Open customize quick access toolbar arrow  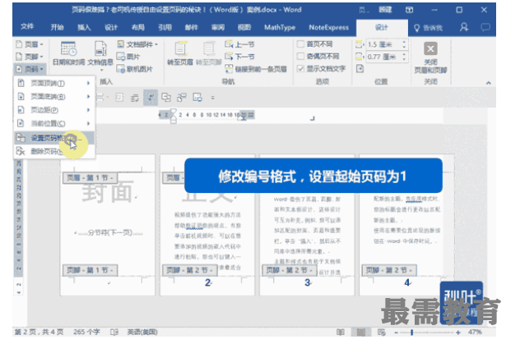[212, 98]
